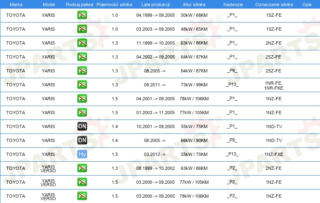This screenshot has width=320, height=203.
Task: Select YARIS model in the Hy hybrid row
Action: point(48,154)
